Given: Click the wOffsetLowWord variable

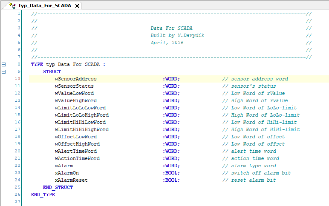Looking at the screenshot, I should click(x=76, y=137).
